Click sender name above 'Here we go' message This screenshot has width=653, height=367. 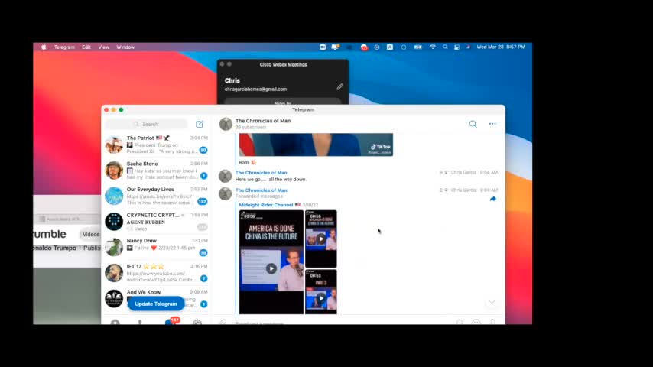[x=261, y=173]
